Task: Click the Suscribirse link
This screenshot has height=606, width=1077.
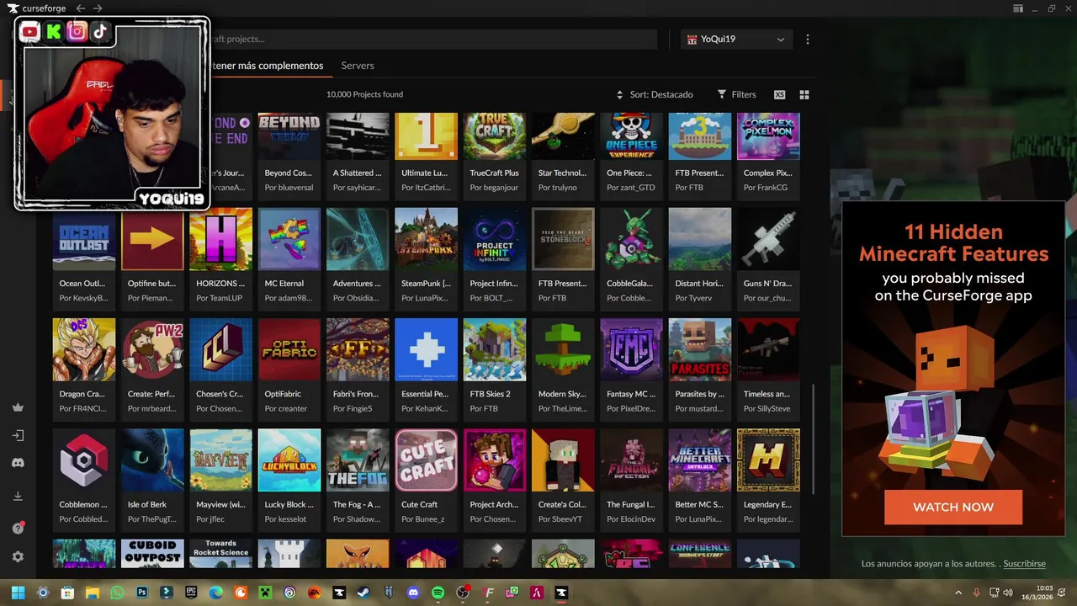Action: coord(1024,564)
